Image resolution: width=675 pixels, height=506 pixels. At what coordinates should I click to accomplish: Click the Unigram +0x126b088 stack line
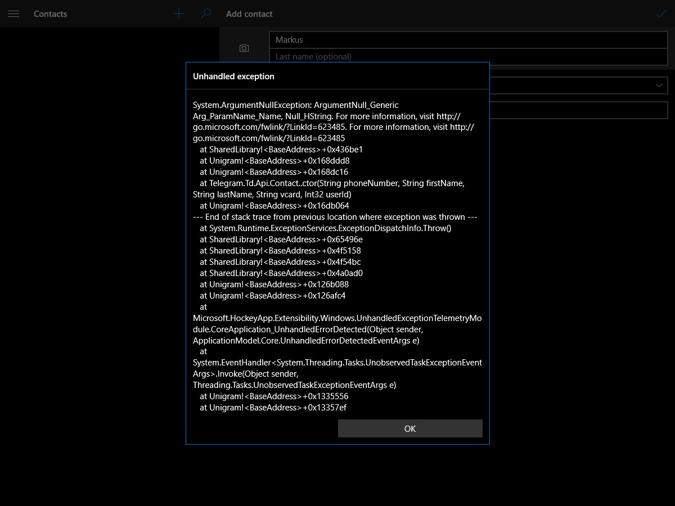274,284
